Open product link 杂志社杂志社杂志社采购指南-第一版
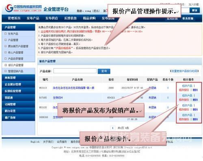Viewport: 203px width, 161px height. 73,88
